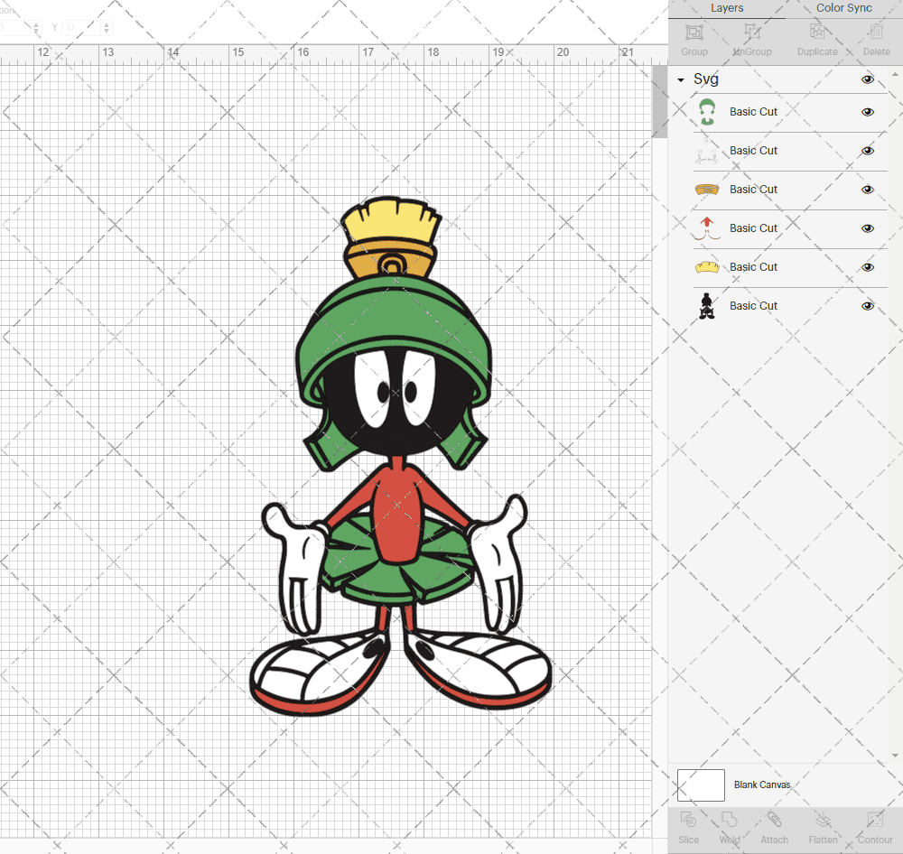Hide the green helmet Basic Cut layer
This screenshot has width=903, height=854.
click(868, 112)
